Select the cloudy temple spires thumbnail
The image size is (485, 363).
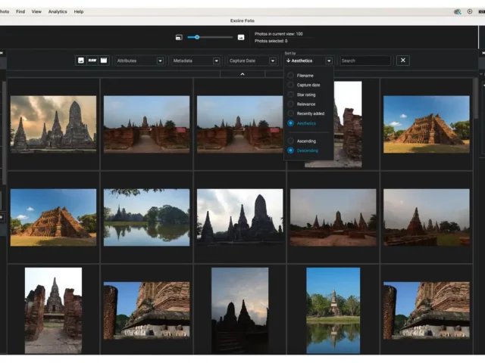pos(53,124)
